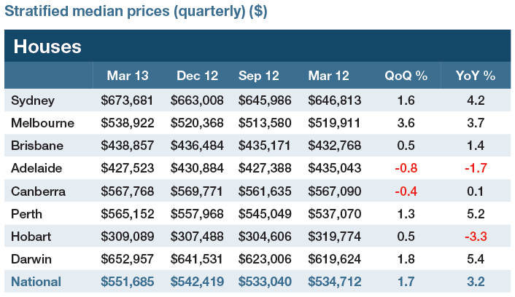This screenshot has height=297, width=515.
Task: Click the Mar 12 column header
Action: pyautogui.click(x=331, y=76)
